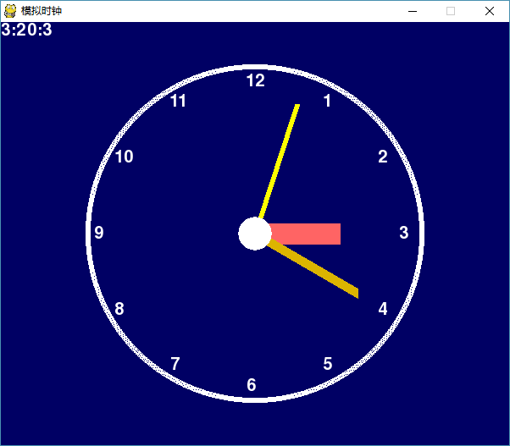This screenshot has height=446, width=510.
Task: Click the disabled maximize button
Action: [x=451, y=11]
